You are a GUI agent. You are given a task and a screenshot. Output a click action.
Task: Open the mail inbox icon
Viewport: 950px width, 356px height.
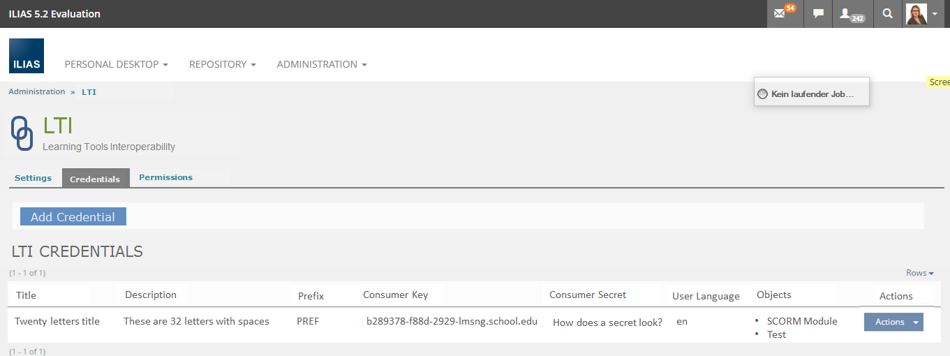[x=781, y=14]
